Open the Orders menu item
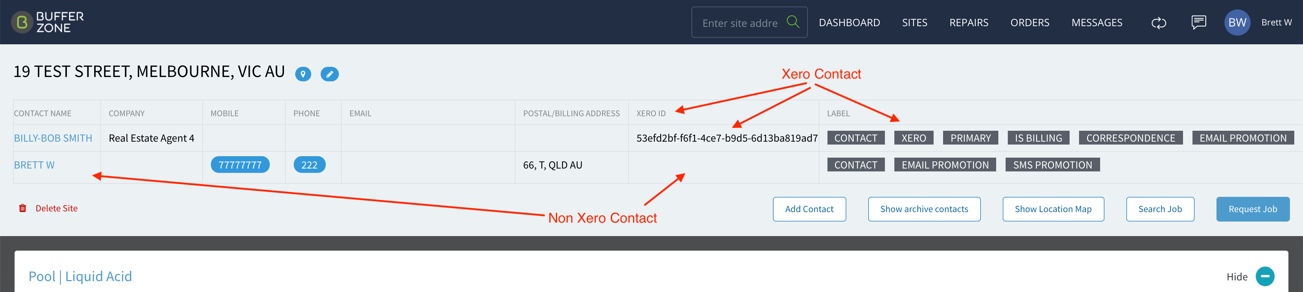1303x292 pixels. click(x=1029, y=23)
